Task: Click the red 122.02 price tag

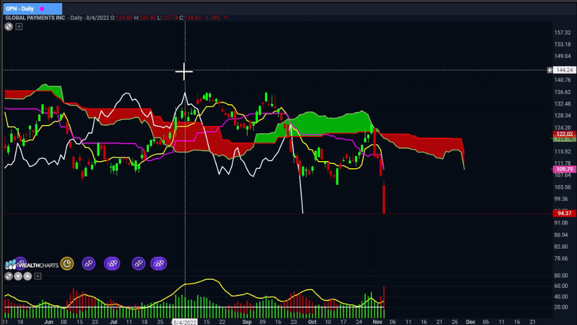Action: tap(564, 134)
